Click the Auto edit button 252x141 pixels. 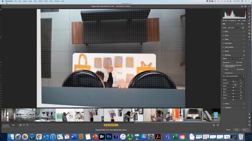pyautogui.click(x=238, y=24)
